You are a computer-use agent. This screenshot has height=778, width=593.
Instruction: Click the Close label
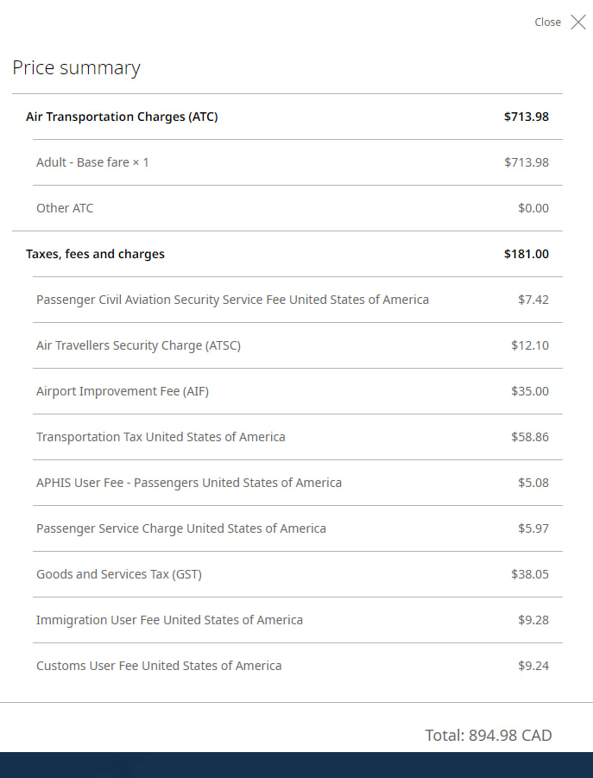[x=547, y=22]
